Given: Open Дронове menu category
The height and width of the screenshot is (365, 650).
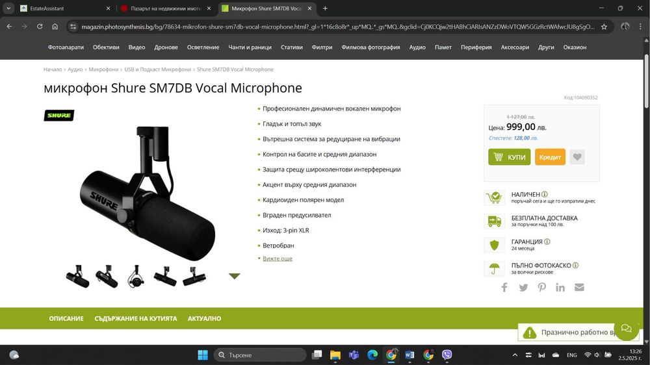Looking at the screenshot, I should click(166, 47).
